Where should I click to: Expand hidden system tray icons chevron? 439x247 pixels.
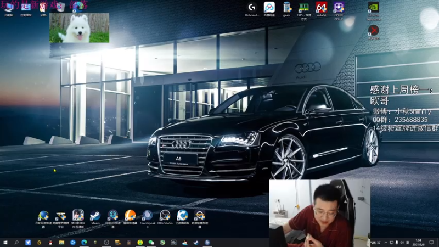pos(386,242)
